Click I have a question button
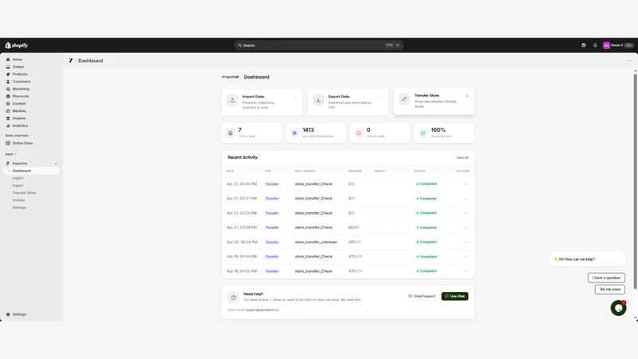Viewport: 638px width, 359px height. (x=606, y=278)
